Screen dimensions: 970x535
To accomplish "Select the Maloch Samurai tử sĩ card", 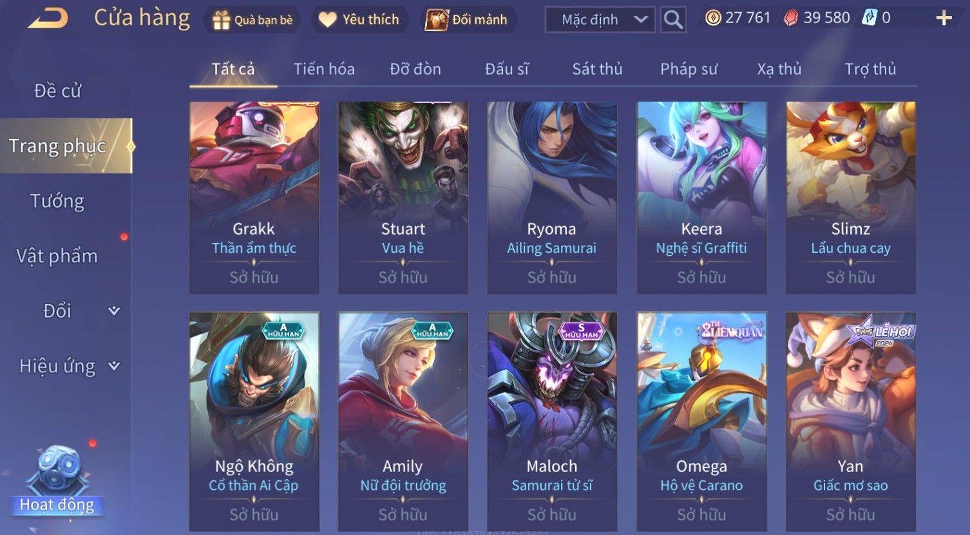I will click(x=552, y=422).
